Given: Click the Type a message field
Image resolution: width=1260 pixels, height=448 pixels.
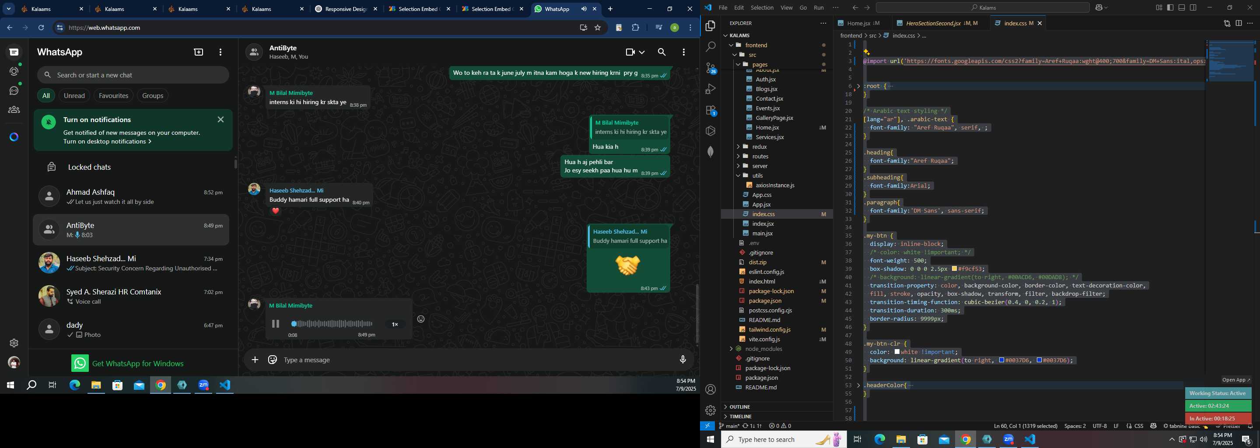Looking at the screenshot, I should (477, 360).
